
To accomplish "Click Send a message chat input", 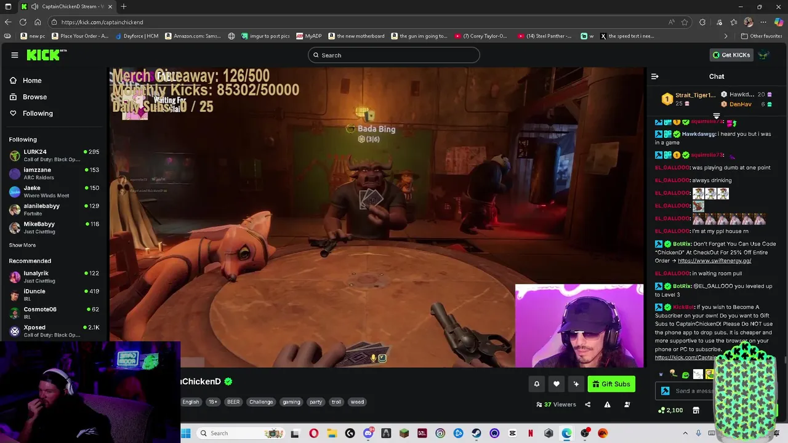I will (x=694, y=391).
